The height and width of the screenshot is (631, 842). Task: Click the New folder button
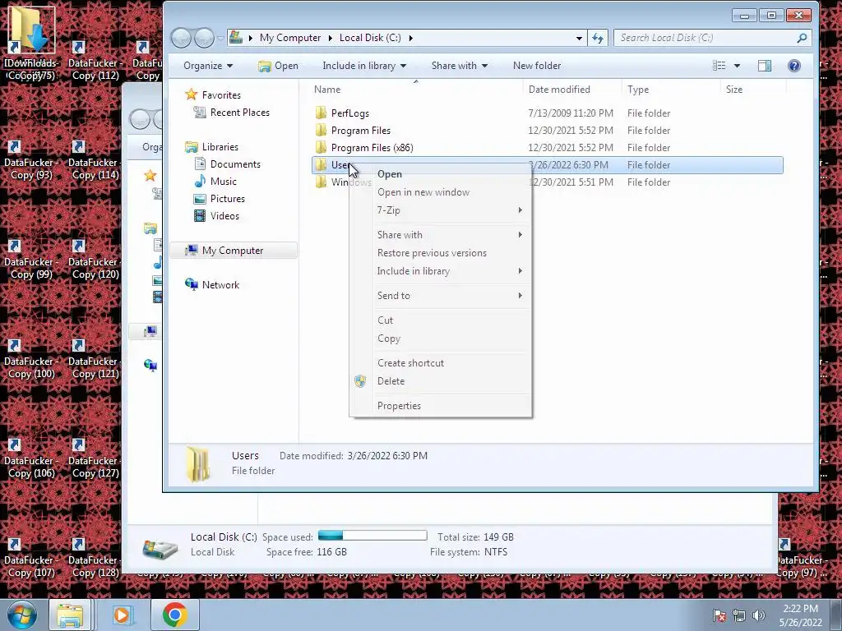pos(537,66)
